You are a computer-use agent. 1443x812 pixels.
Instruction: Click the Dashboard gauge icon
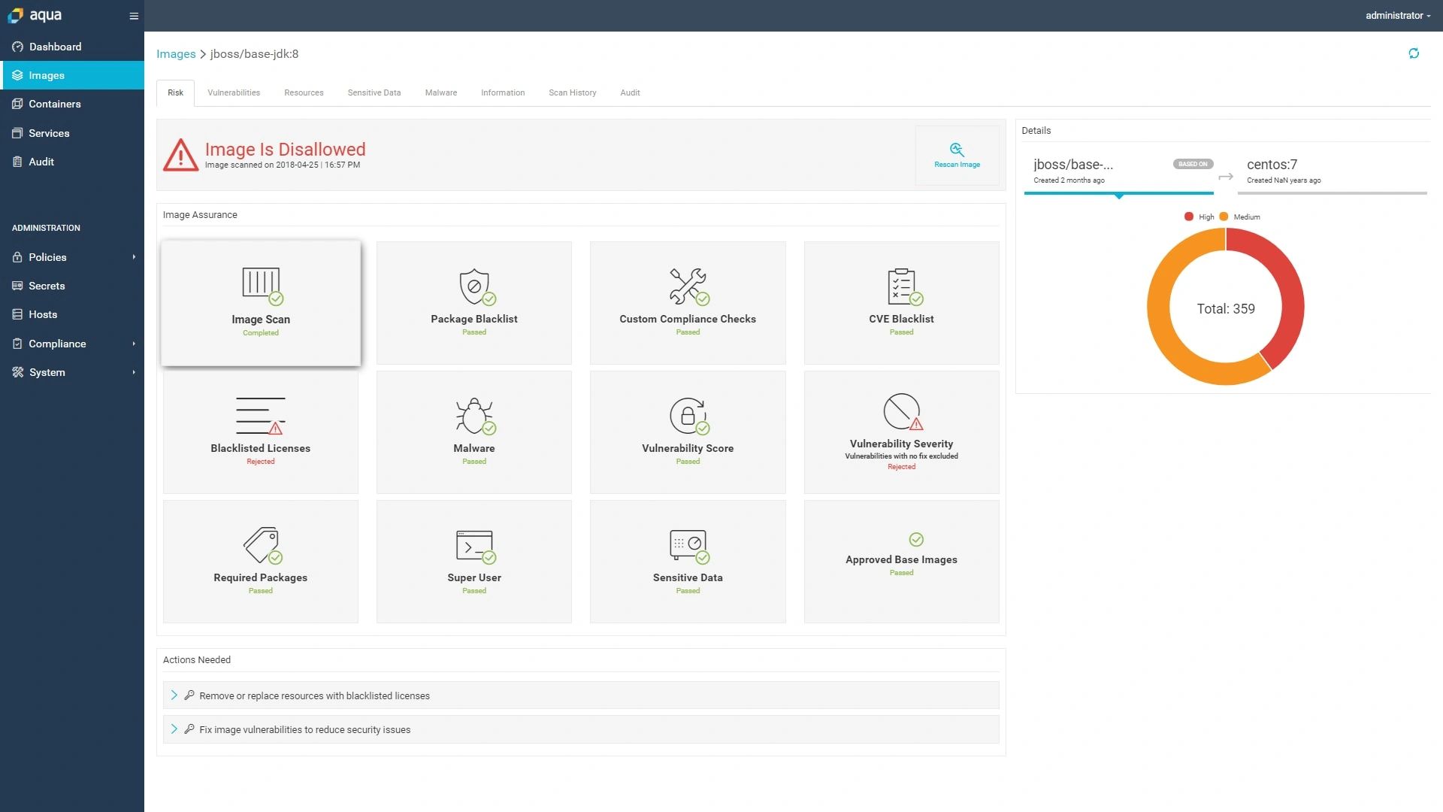point(17,47)
